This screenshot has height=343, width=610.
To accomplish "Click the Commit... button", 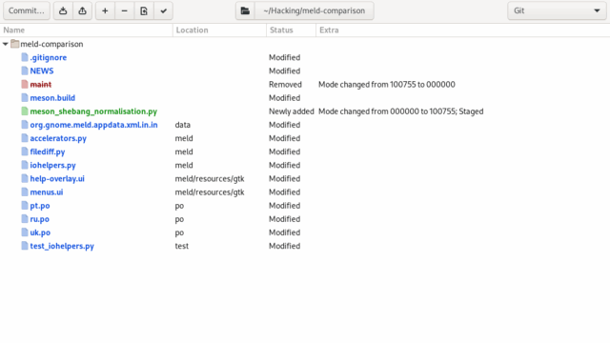I will pos(27,10).
